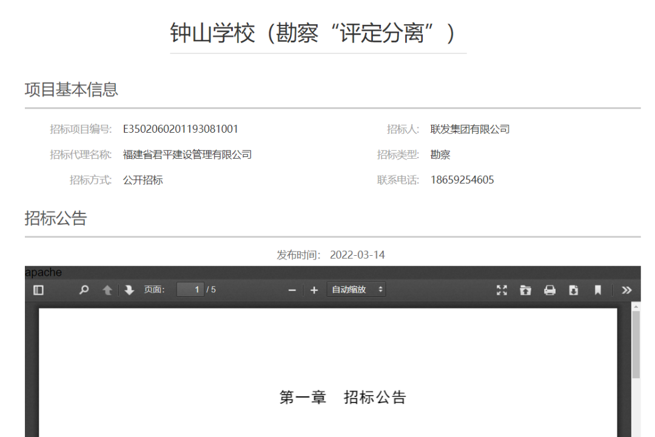Viewport: 655px width, 437px height.
Task: Print the PDF document
Action: coord(549,290)
